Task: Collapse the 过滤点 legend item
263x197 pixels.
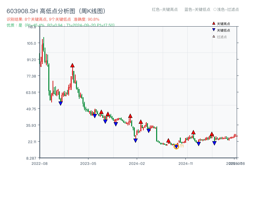Action: [220, 36]
